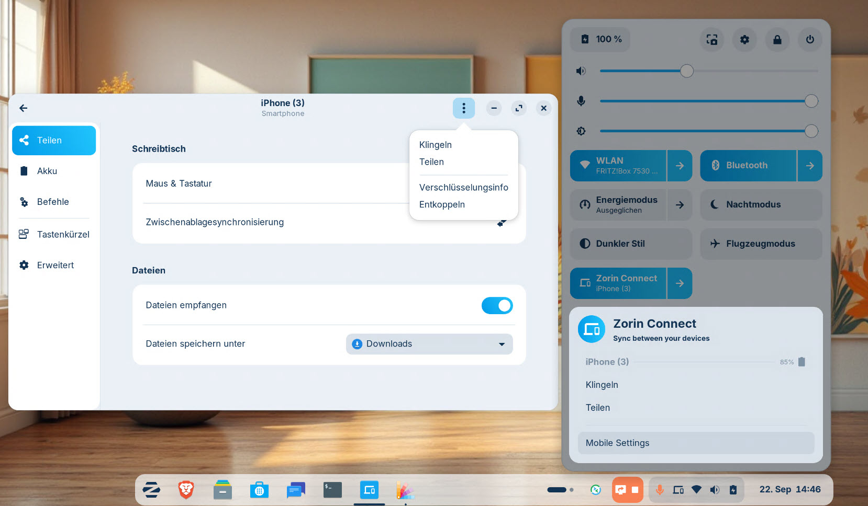868x506 pixels.
Task: Click the Mobile Settings button
Action: pyautogui.click(x=695, y=443)
